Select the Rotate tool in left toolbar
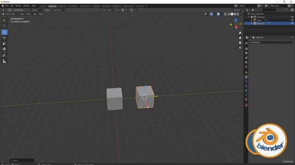Viewport: 295px width, 165px height. (4, 38)
